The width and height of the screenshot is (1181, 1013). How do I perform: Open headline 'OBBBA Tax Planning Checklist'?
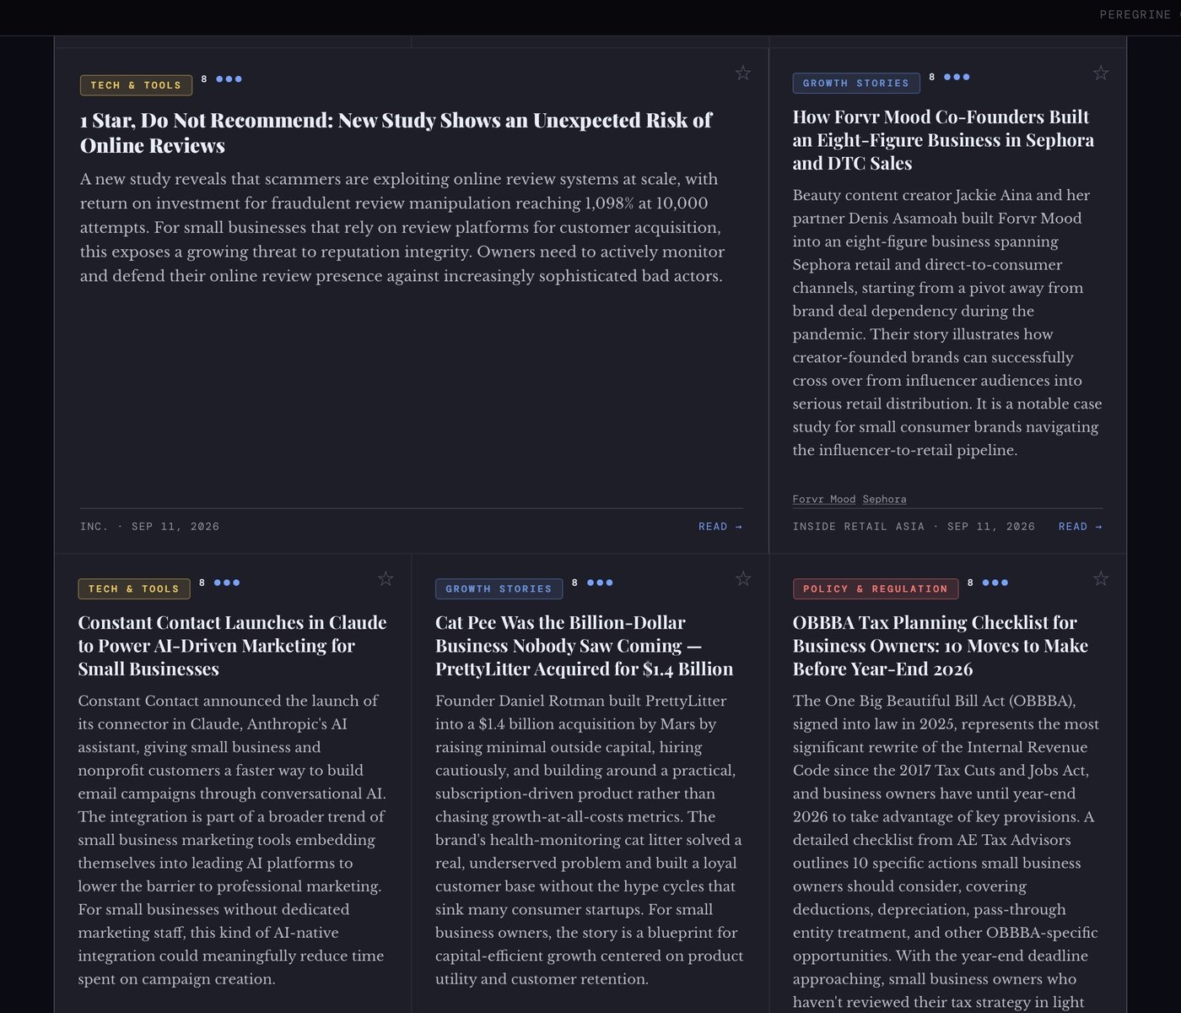[x=941, y=646]
